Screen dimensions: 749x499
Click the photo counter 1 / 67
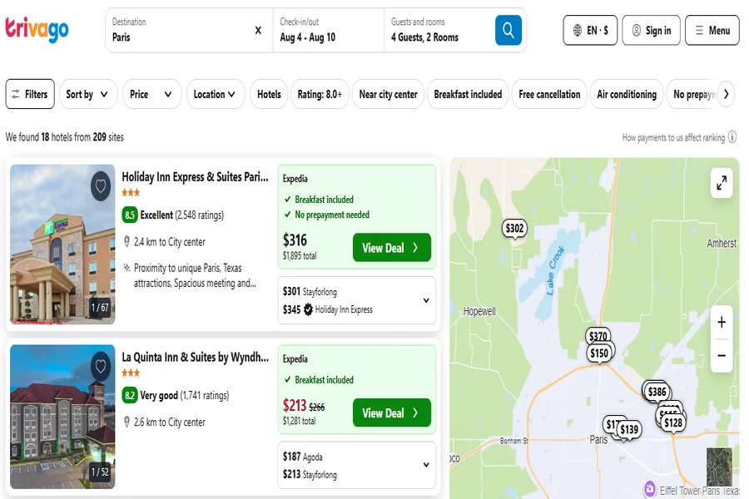coord(101,308)
